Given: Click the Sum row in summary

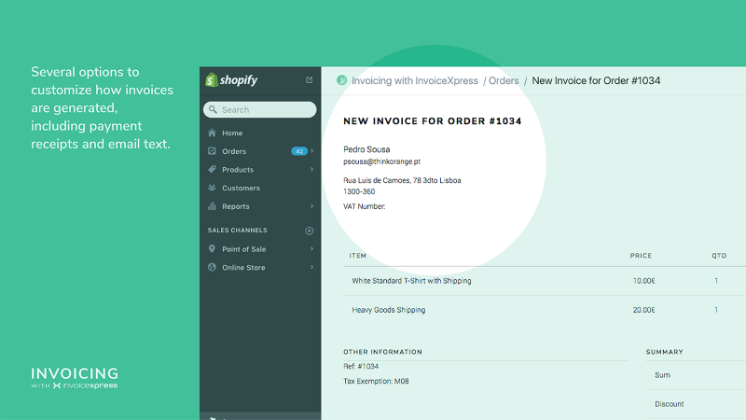Looking at the screenshot, I should (x=696, y=375).
